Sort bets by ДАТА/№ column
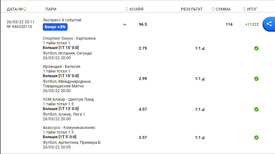 [x=17, y=9]
